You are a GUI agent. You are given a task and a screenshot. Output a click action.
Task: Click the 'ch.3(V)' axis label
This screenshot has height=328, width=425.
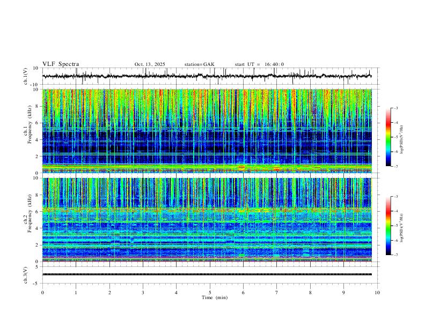(26, 275)
